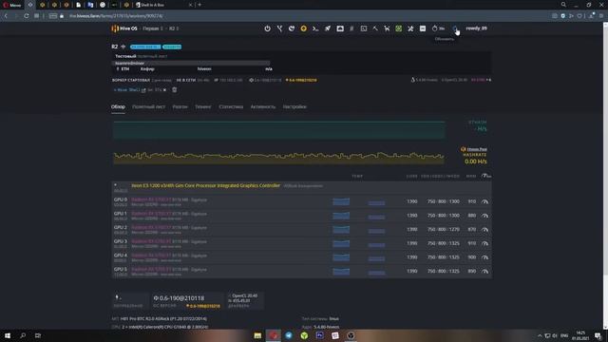Open the taskbar search icon
Viewport: 608px width, 342px height.
point(23,335)
